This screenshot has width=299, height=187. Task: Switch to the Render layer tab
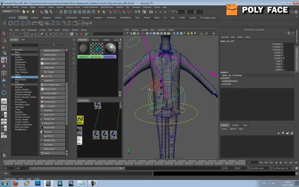click(x=235, y=125)
